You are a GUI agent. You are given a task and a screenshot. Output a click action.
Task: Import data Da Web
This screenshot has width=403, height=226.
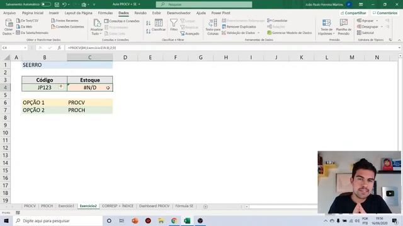point(24,26)
